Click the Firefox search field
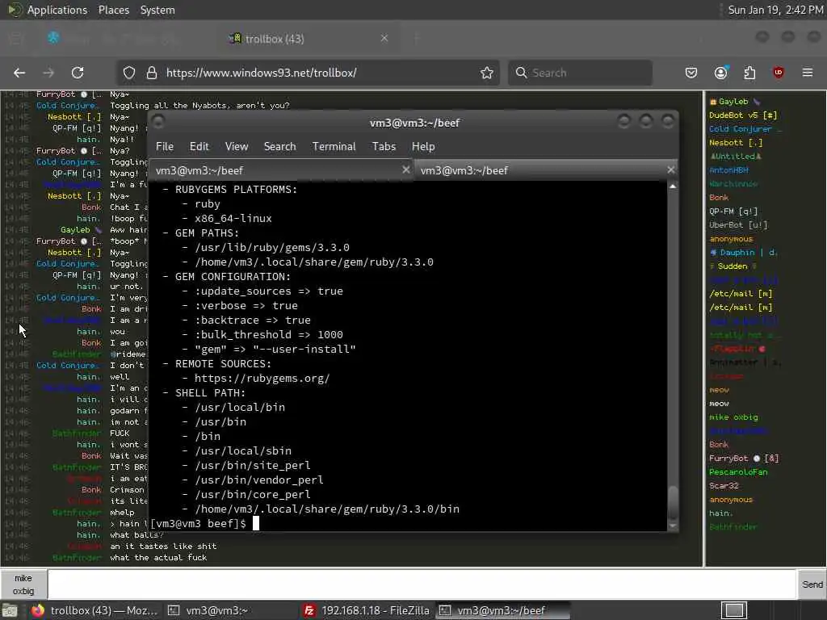The image size is (827, 620). pyautogui.click(x=580, y=73)
